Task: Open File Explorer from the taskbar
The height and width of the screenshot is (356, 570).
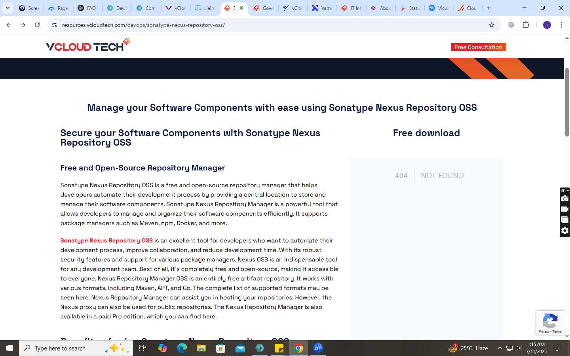Action: (x=201, y=348)
